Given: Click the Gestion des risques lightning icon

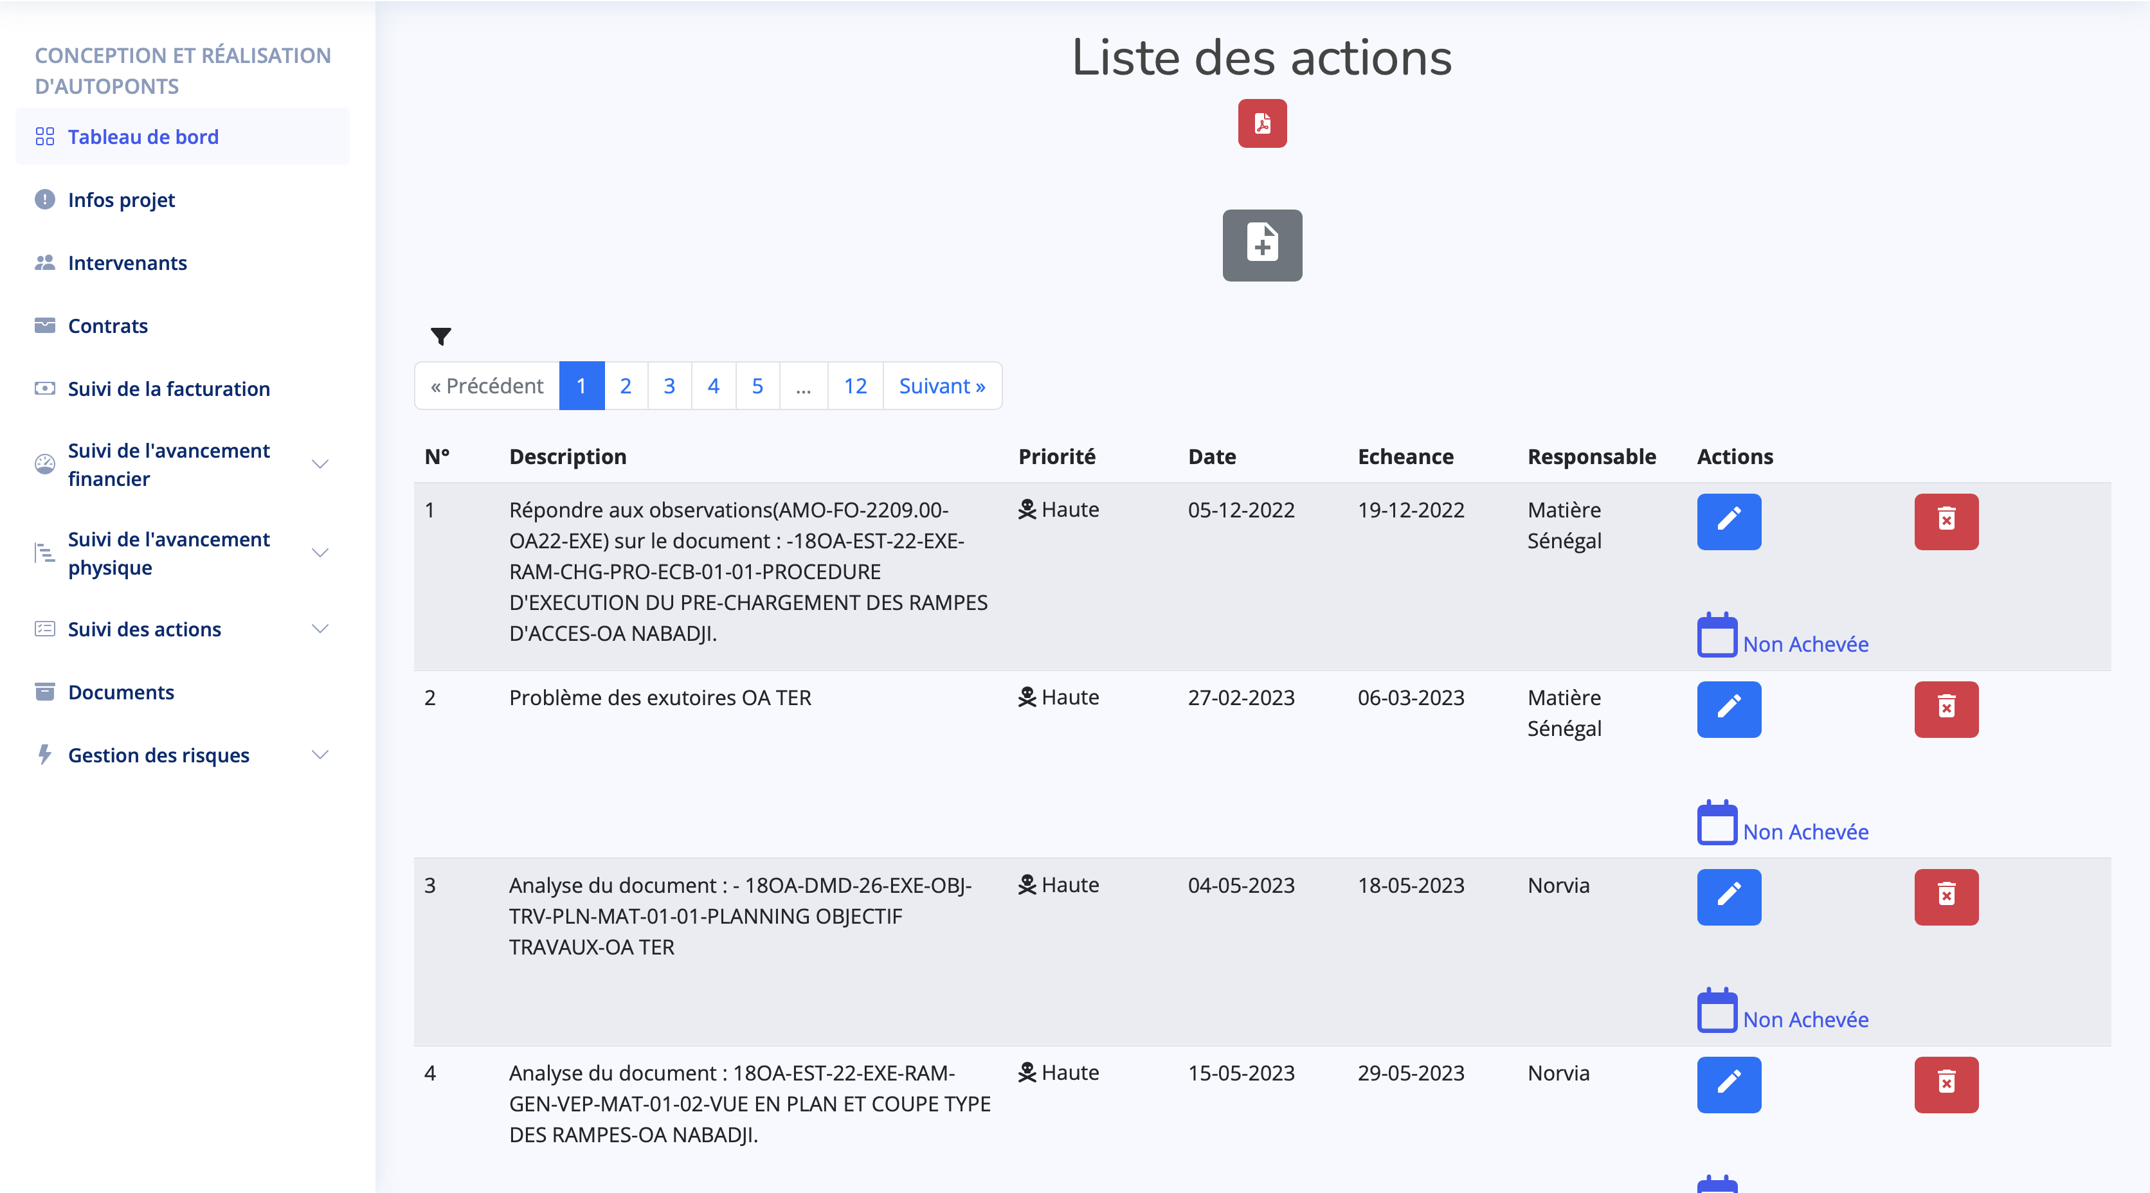Looking at the screenshot, I should click(45, 754).
